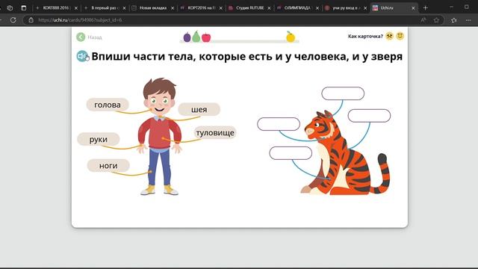Click the boy illustration
The width and height of the screenshot is (478, 269).
tap(159, 136)
